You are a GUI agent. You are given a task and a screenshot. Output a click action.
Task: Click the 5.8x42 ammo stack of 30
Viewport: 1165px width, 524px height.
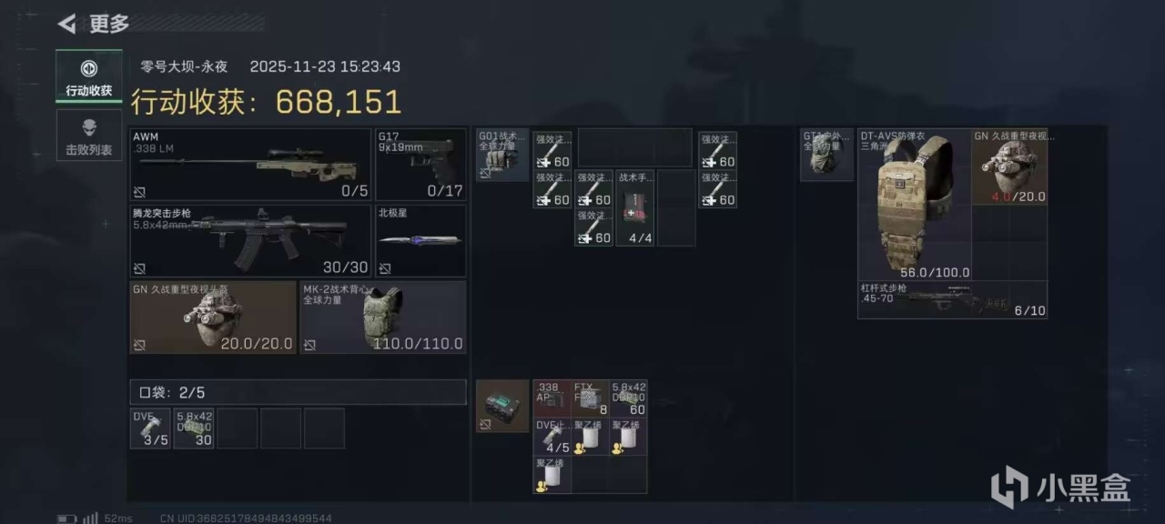[194, 428]
